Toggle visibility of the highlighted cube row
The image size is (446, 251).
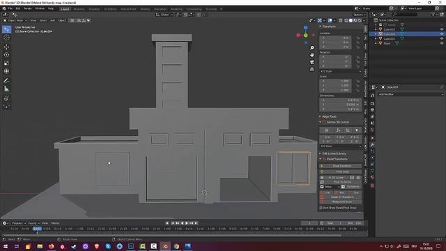[442, 34]
